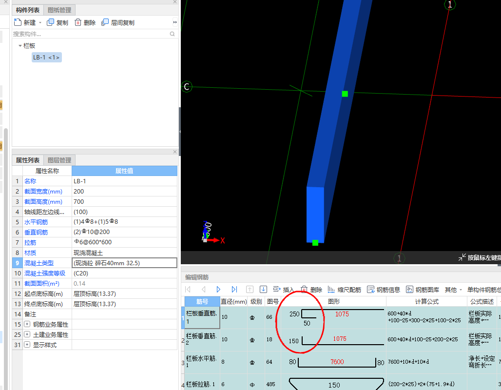Open 钢筋信息 (rebar info)

click(x=384, y=290)
